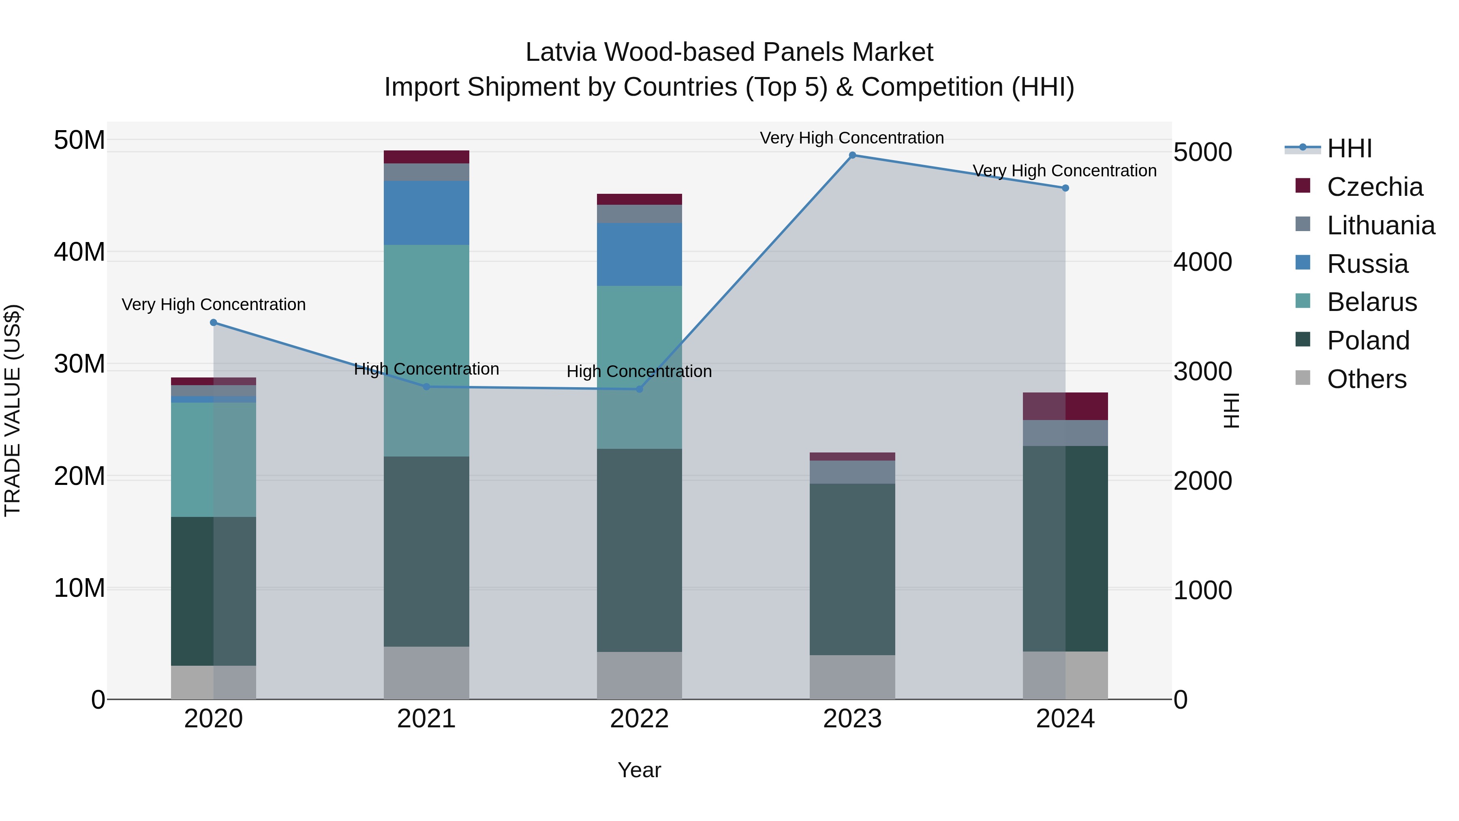
Task: Click the Belarus legend color swatch
Action: [1303, 301]
